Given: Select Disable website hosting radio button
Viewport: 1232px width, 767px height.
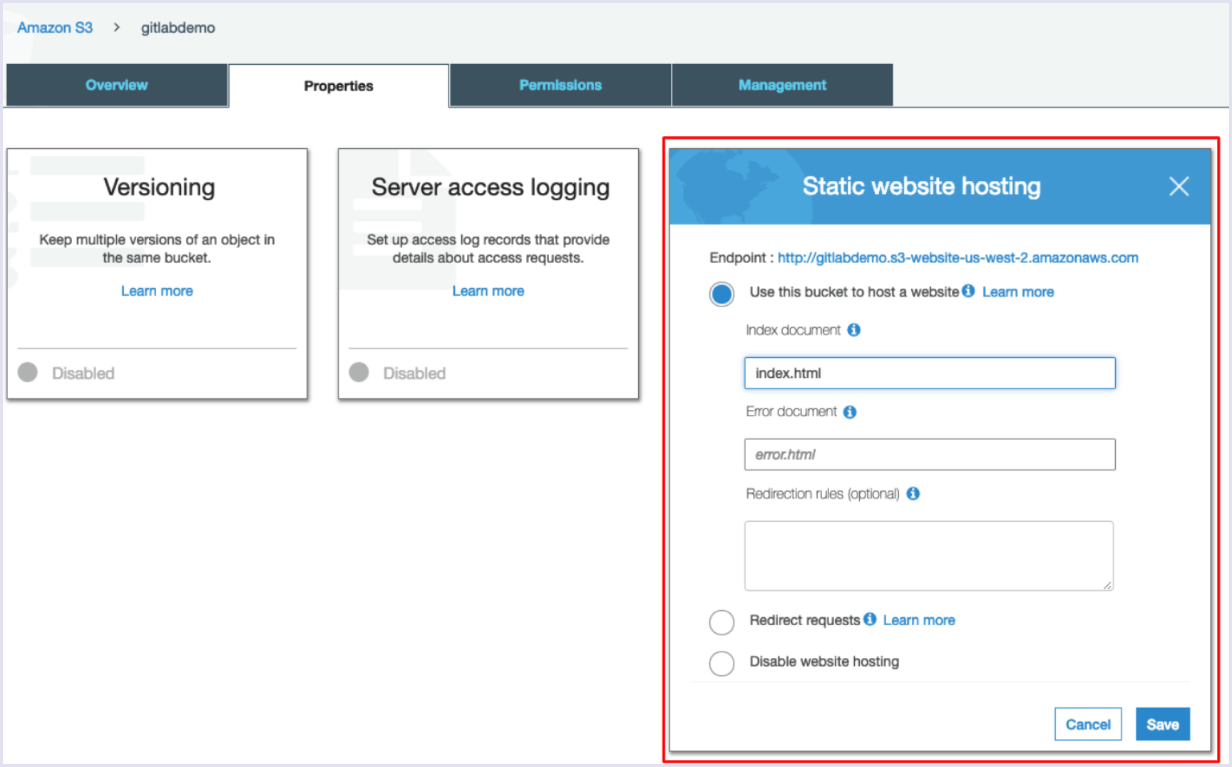Looking at the screenshot, I should coord(722,663).
